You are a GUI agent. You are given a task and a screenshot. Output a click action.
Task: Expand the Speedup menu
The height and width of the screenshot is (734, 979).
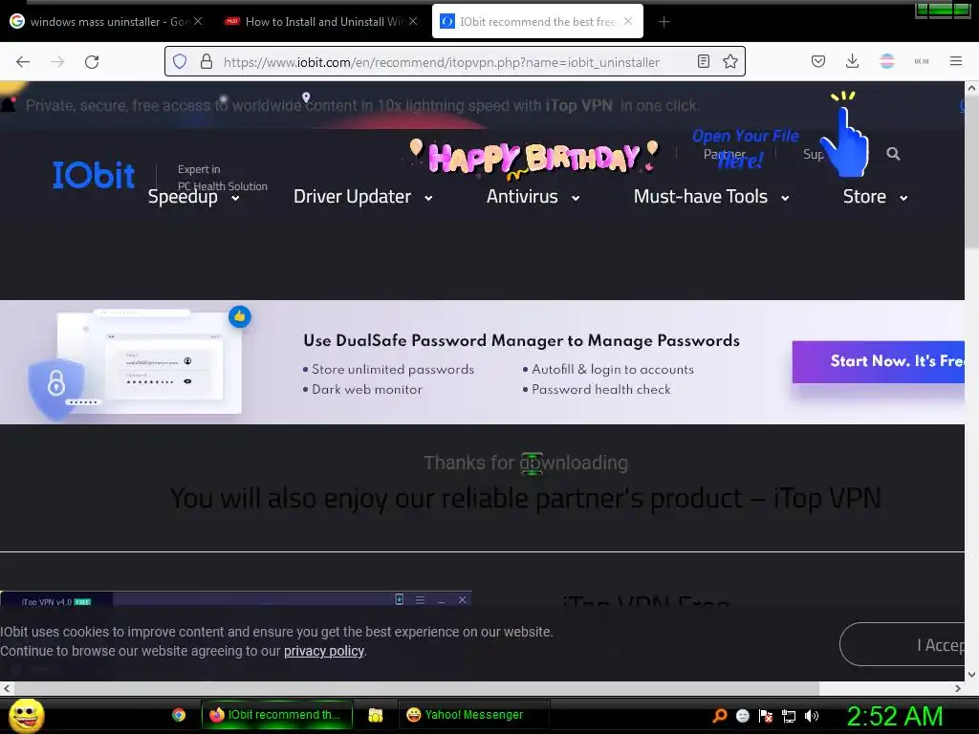pyautogui.click(x=193, y=197)
